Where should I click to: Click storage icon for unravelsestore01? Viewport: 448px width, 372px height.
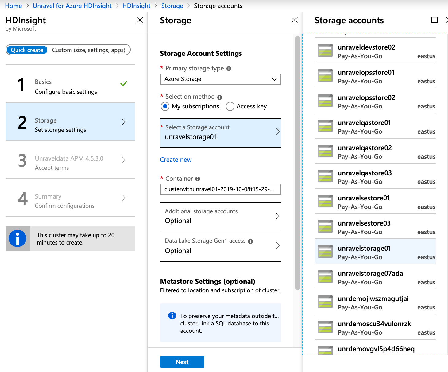click(x=325, y=201)
